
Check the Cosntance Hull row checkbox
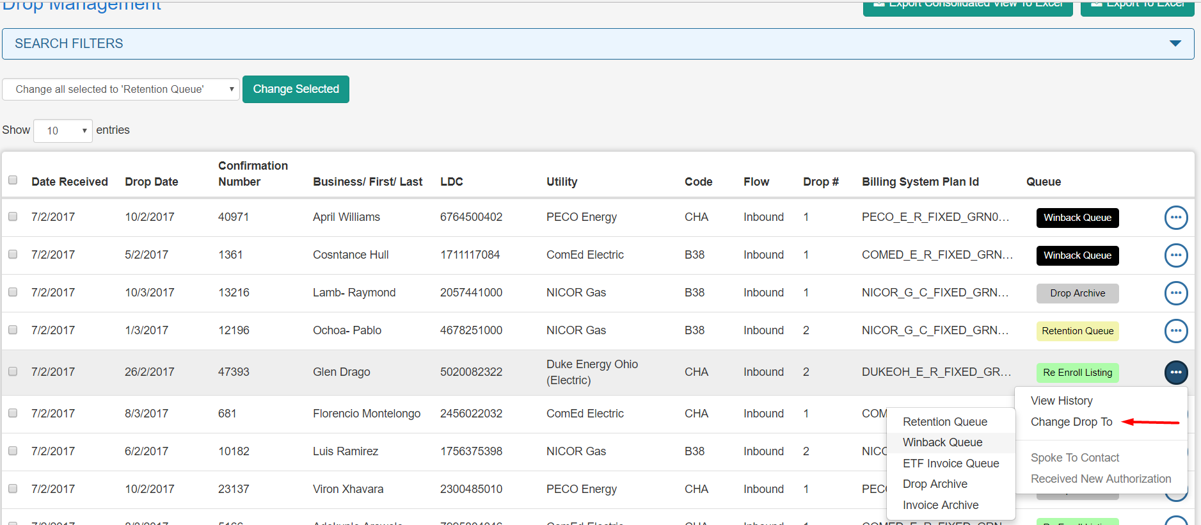(x=13, y=254)
